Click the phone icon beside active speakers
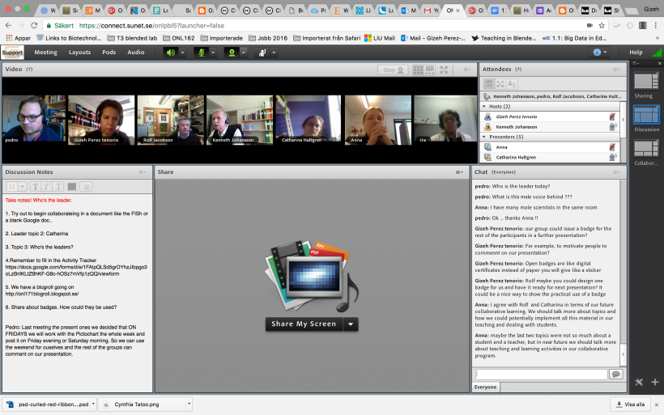This screenshot has height=415, width=664. tap(487, 96)
